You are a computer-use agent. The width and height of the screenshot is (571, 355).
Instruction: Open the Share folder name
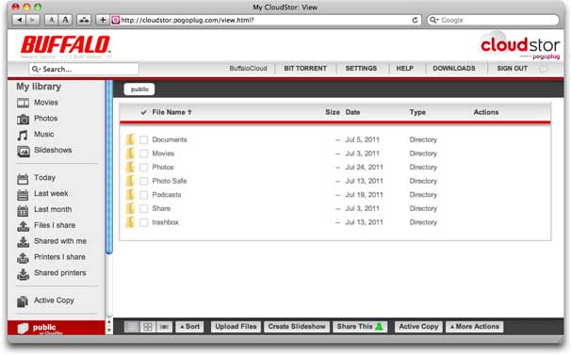(x=161, y=209)
